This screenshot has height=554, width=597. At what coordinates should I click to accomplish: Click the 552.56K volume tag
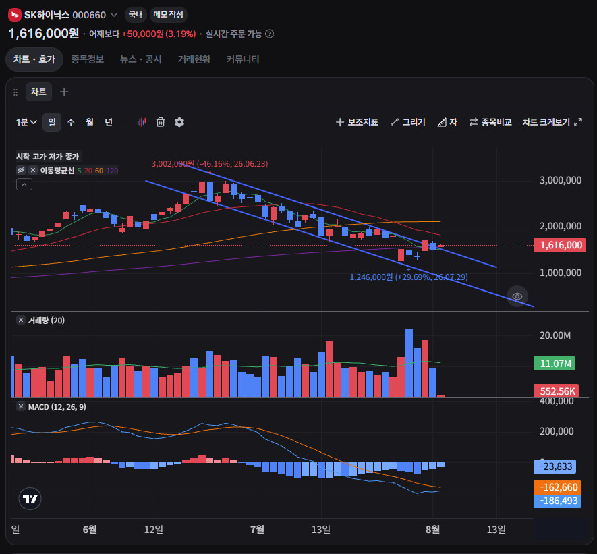(556, 391)
